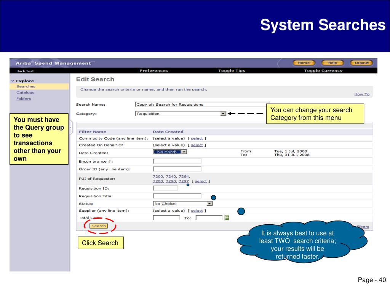The height and width of the screenshot is (292, 390).
Task: Click the Logout button
Action: 361,63
